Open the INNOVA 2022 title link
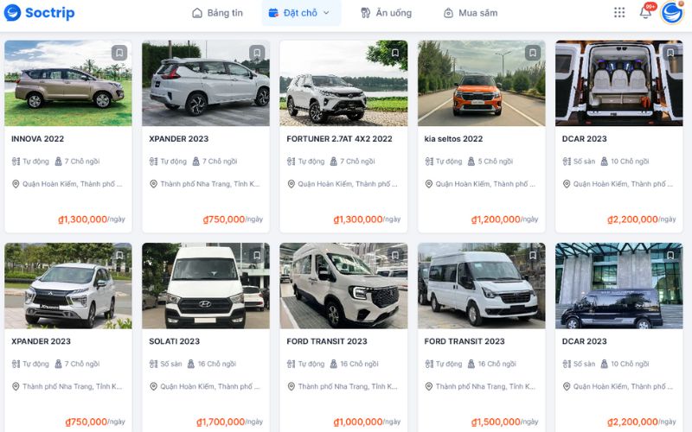 (x=37, y=139)
